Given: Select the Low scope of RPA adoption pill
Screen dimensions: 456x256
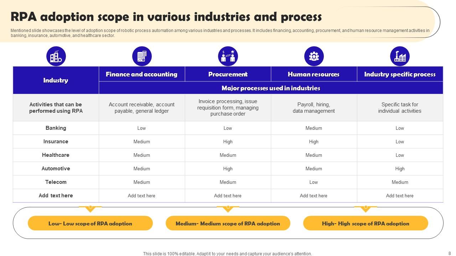Looking at the screenshot, I should [90, 223].
